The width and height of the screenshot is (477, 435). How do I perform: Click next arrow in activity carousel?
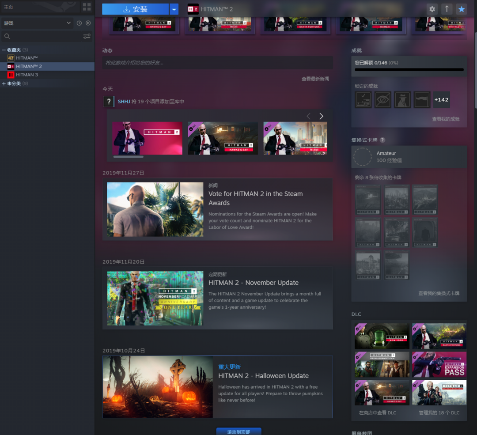tap(321, 116)
